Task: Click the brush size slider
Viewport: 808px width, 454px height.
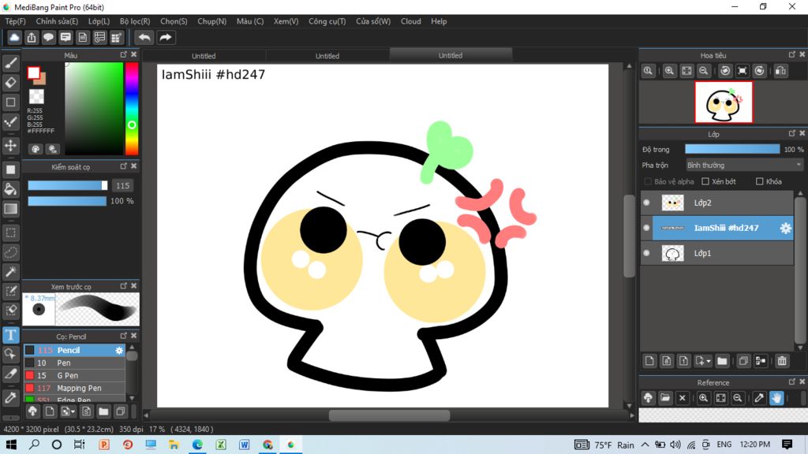Action: [x=68, y=185]
